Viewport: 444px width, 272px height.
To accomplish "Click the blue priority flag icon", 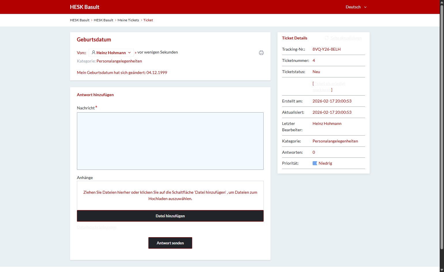I will click(315, 163).
